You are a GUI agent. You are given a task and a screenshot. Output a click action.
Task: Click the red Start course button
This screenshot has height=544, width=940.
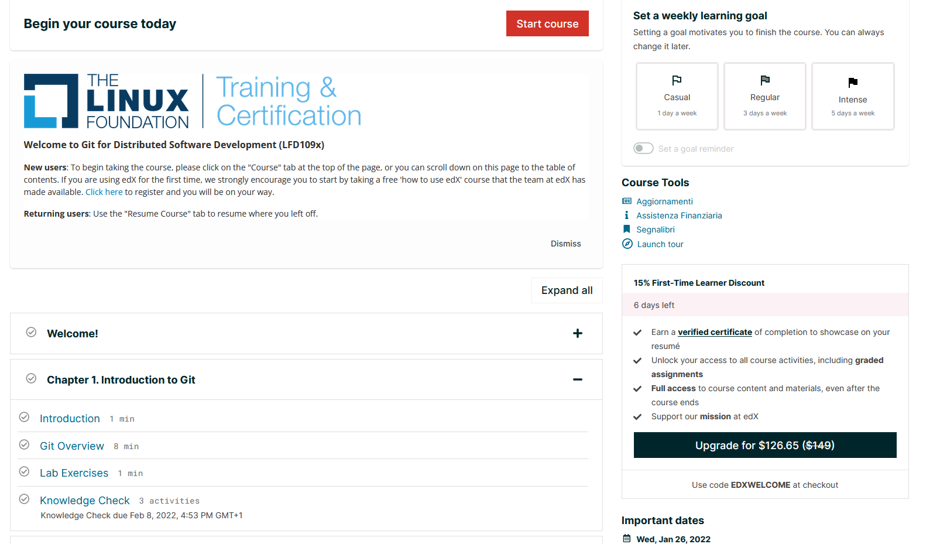tap(547, 24)
